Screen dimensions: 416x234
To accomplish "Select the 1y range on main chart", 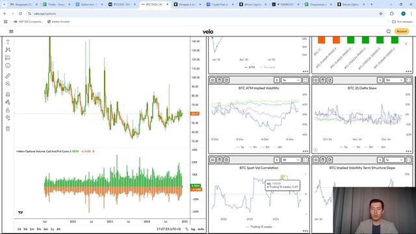I will (52, 229).
